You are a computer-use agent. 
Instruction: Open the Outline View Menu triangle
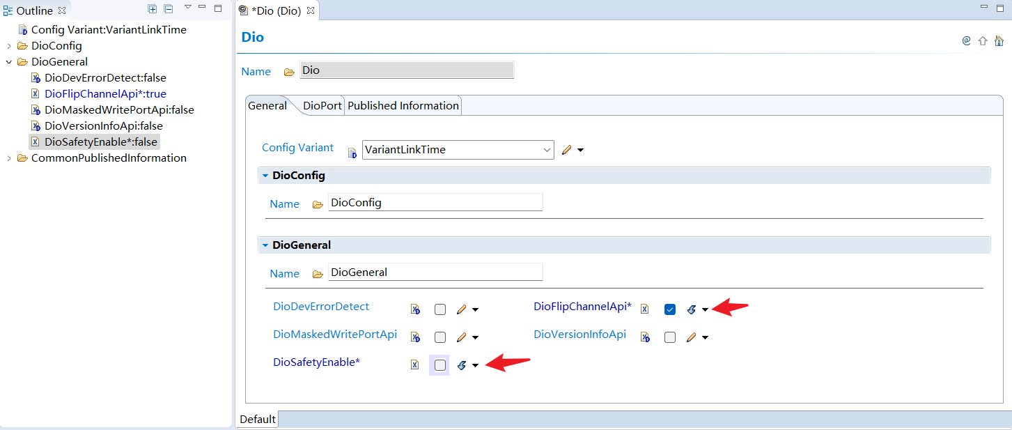click(x=187, y=7)
